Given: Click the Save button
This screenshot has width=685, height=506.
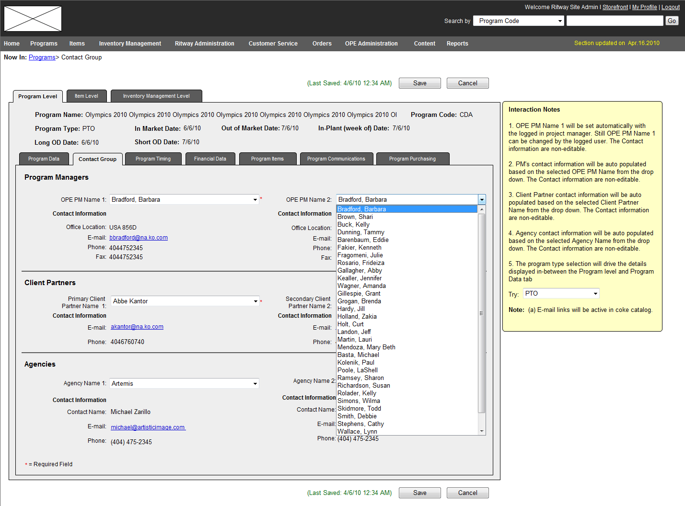Looking at the screenshot, I should point(419,83).
